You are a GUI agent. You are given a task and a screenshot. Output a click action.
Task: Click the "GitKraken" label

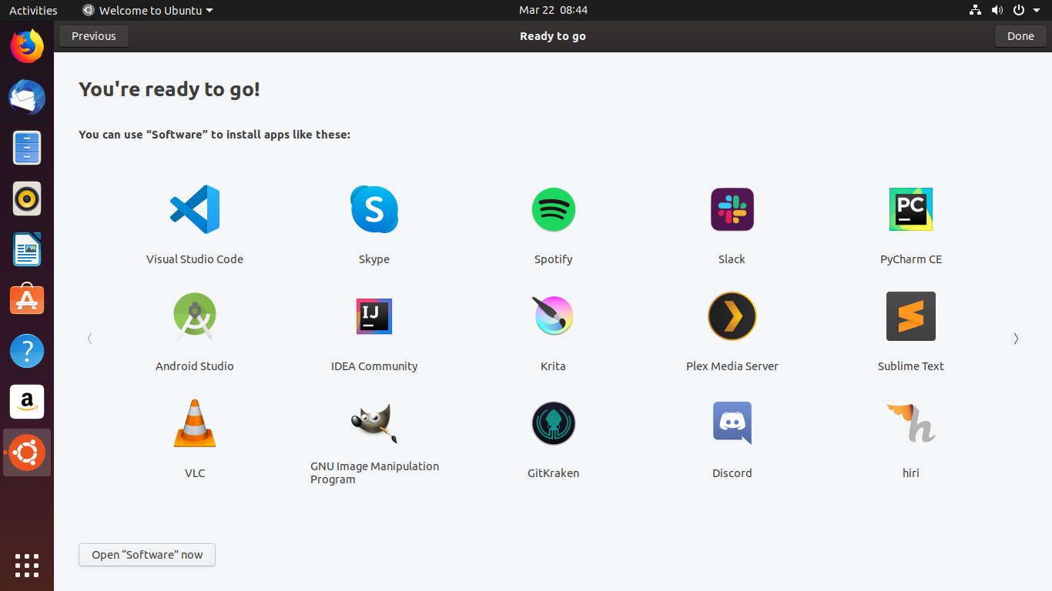[553, 473]
